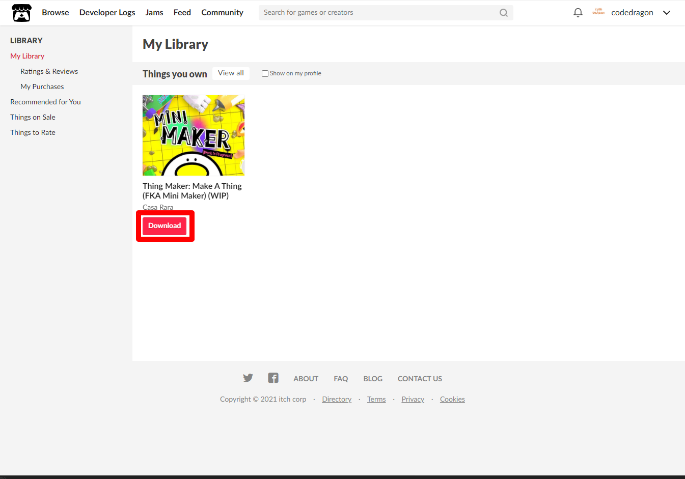The height and width of the screenshot is (479, 685).
Task: Open the Browse menu
Action: [x=56, y=12]
